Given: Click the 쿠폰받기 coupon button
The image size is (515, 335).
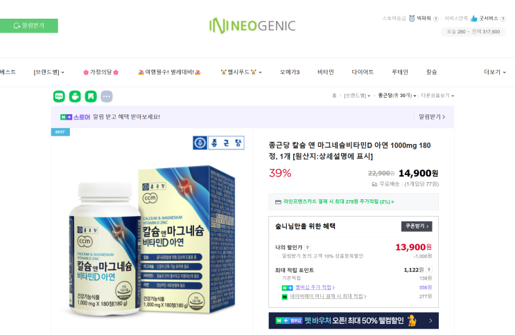Looking at the screenshot, I should click(x=417, y=226).
